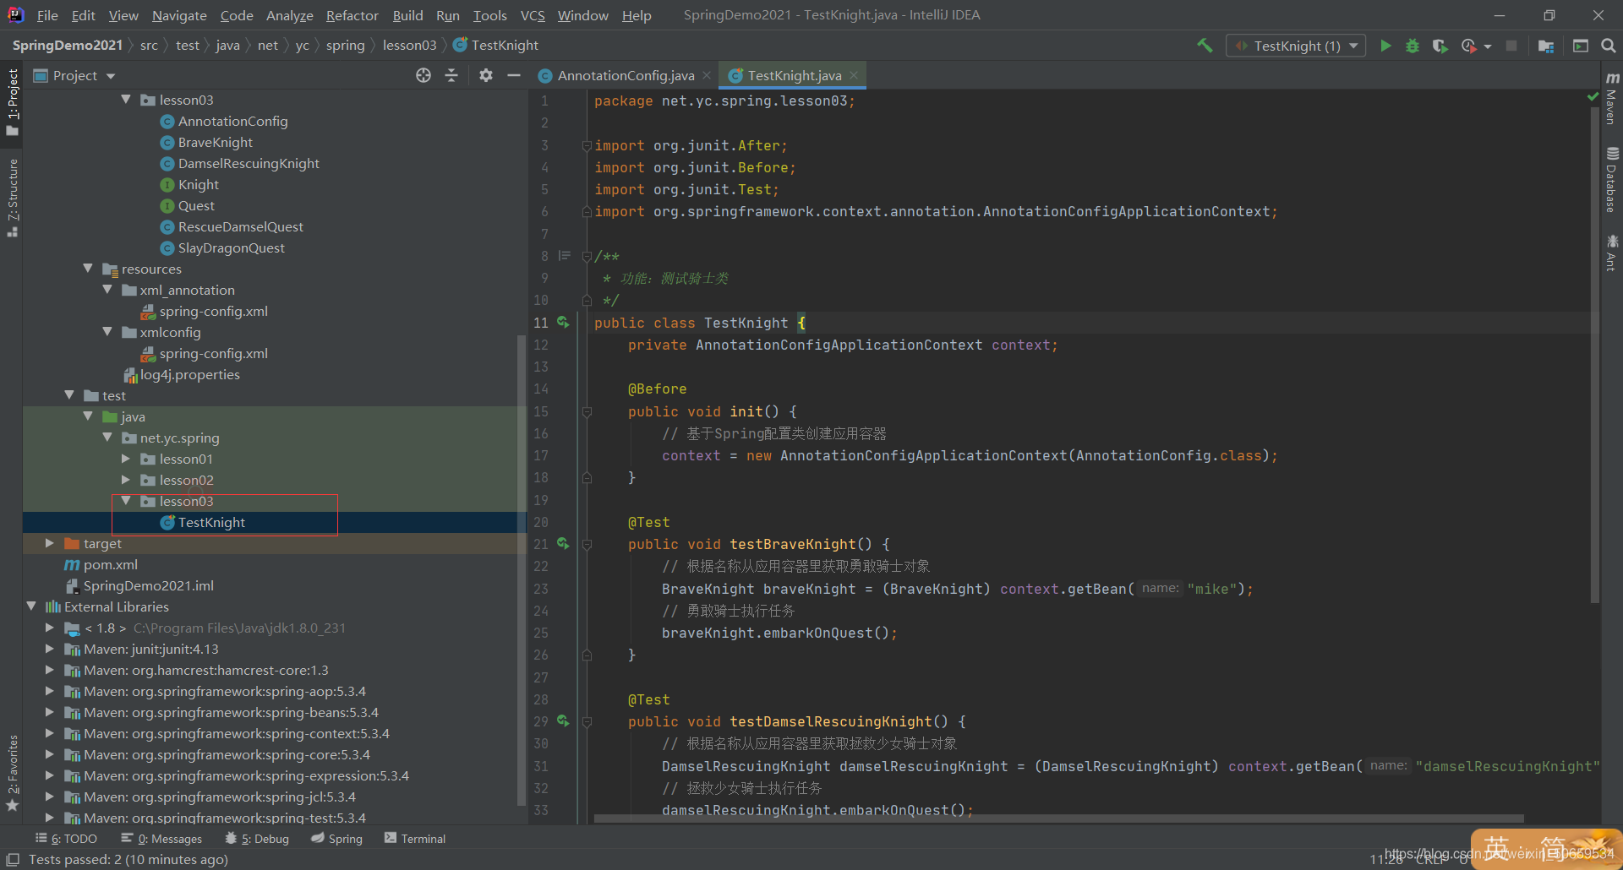Click run gutter icon beside testDamselRescuingKnight
The image size is (1623, 870).
(563, 721)
